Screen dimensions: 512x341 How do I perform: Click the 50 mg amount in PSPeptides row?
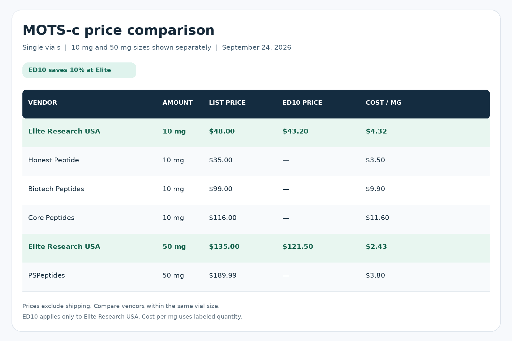(x=173, y=275)
